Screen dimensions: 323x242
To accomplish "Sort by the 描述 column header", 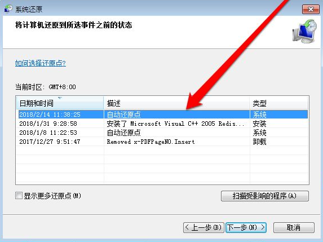I will 176,103.
